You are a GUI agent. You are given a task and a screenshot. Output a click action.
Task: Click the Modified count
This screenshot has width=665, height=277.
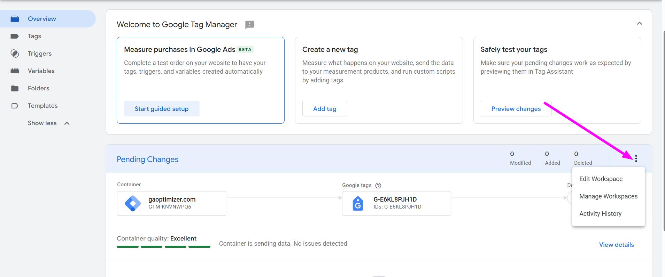tap(520, 158)
